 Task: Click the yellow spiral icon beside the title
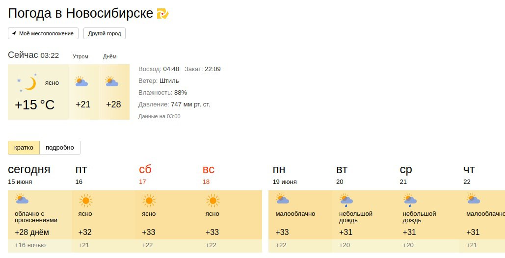(162, 14)
